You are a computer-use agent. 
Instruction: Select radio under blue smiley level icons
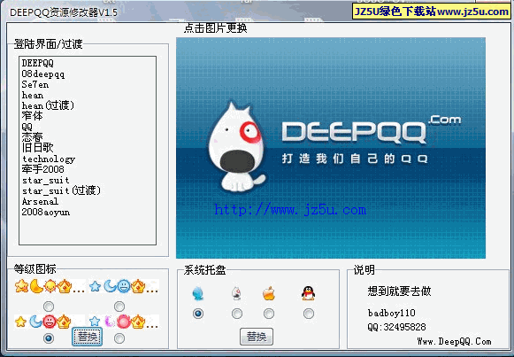(119, 307)
